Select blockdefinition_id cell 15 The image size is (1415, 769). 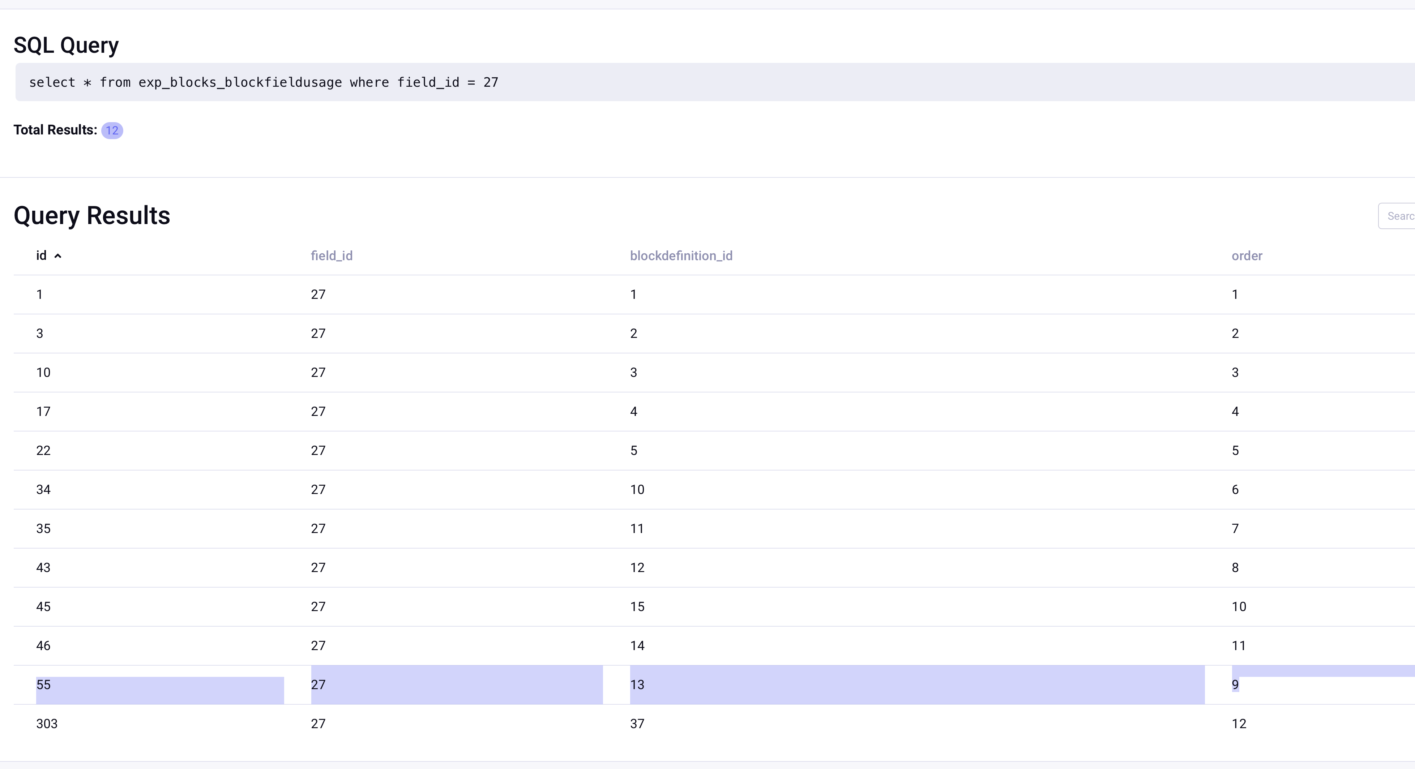637,606
